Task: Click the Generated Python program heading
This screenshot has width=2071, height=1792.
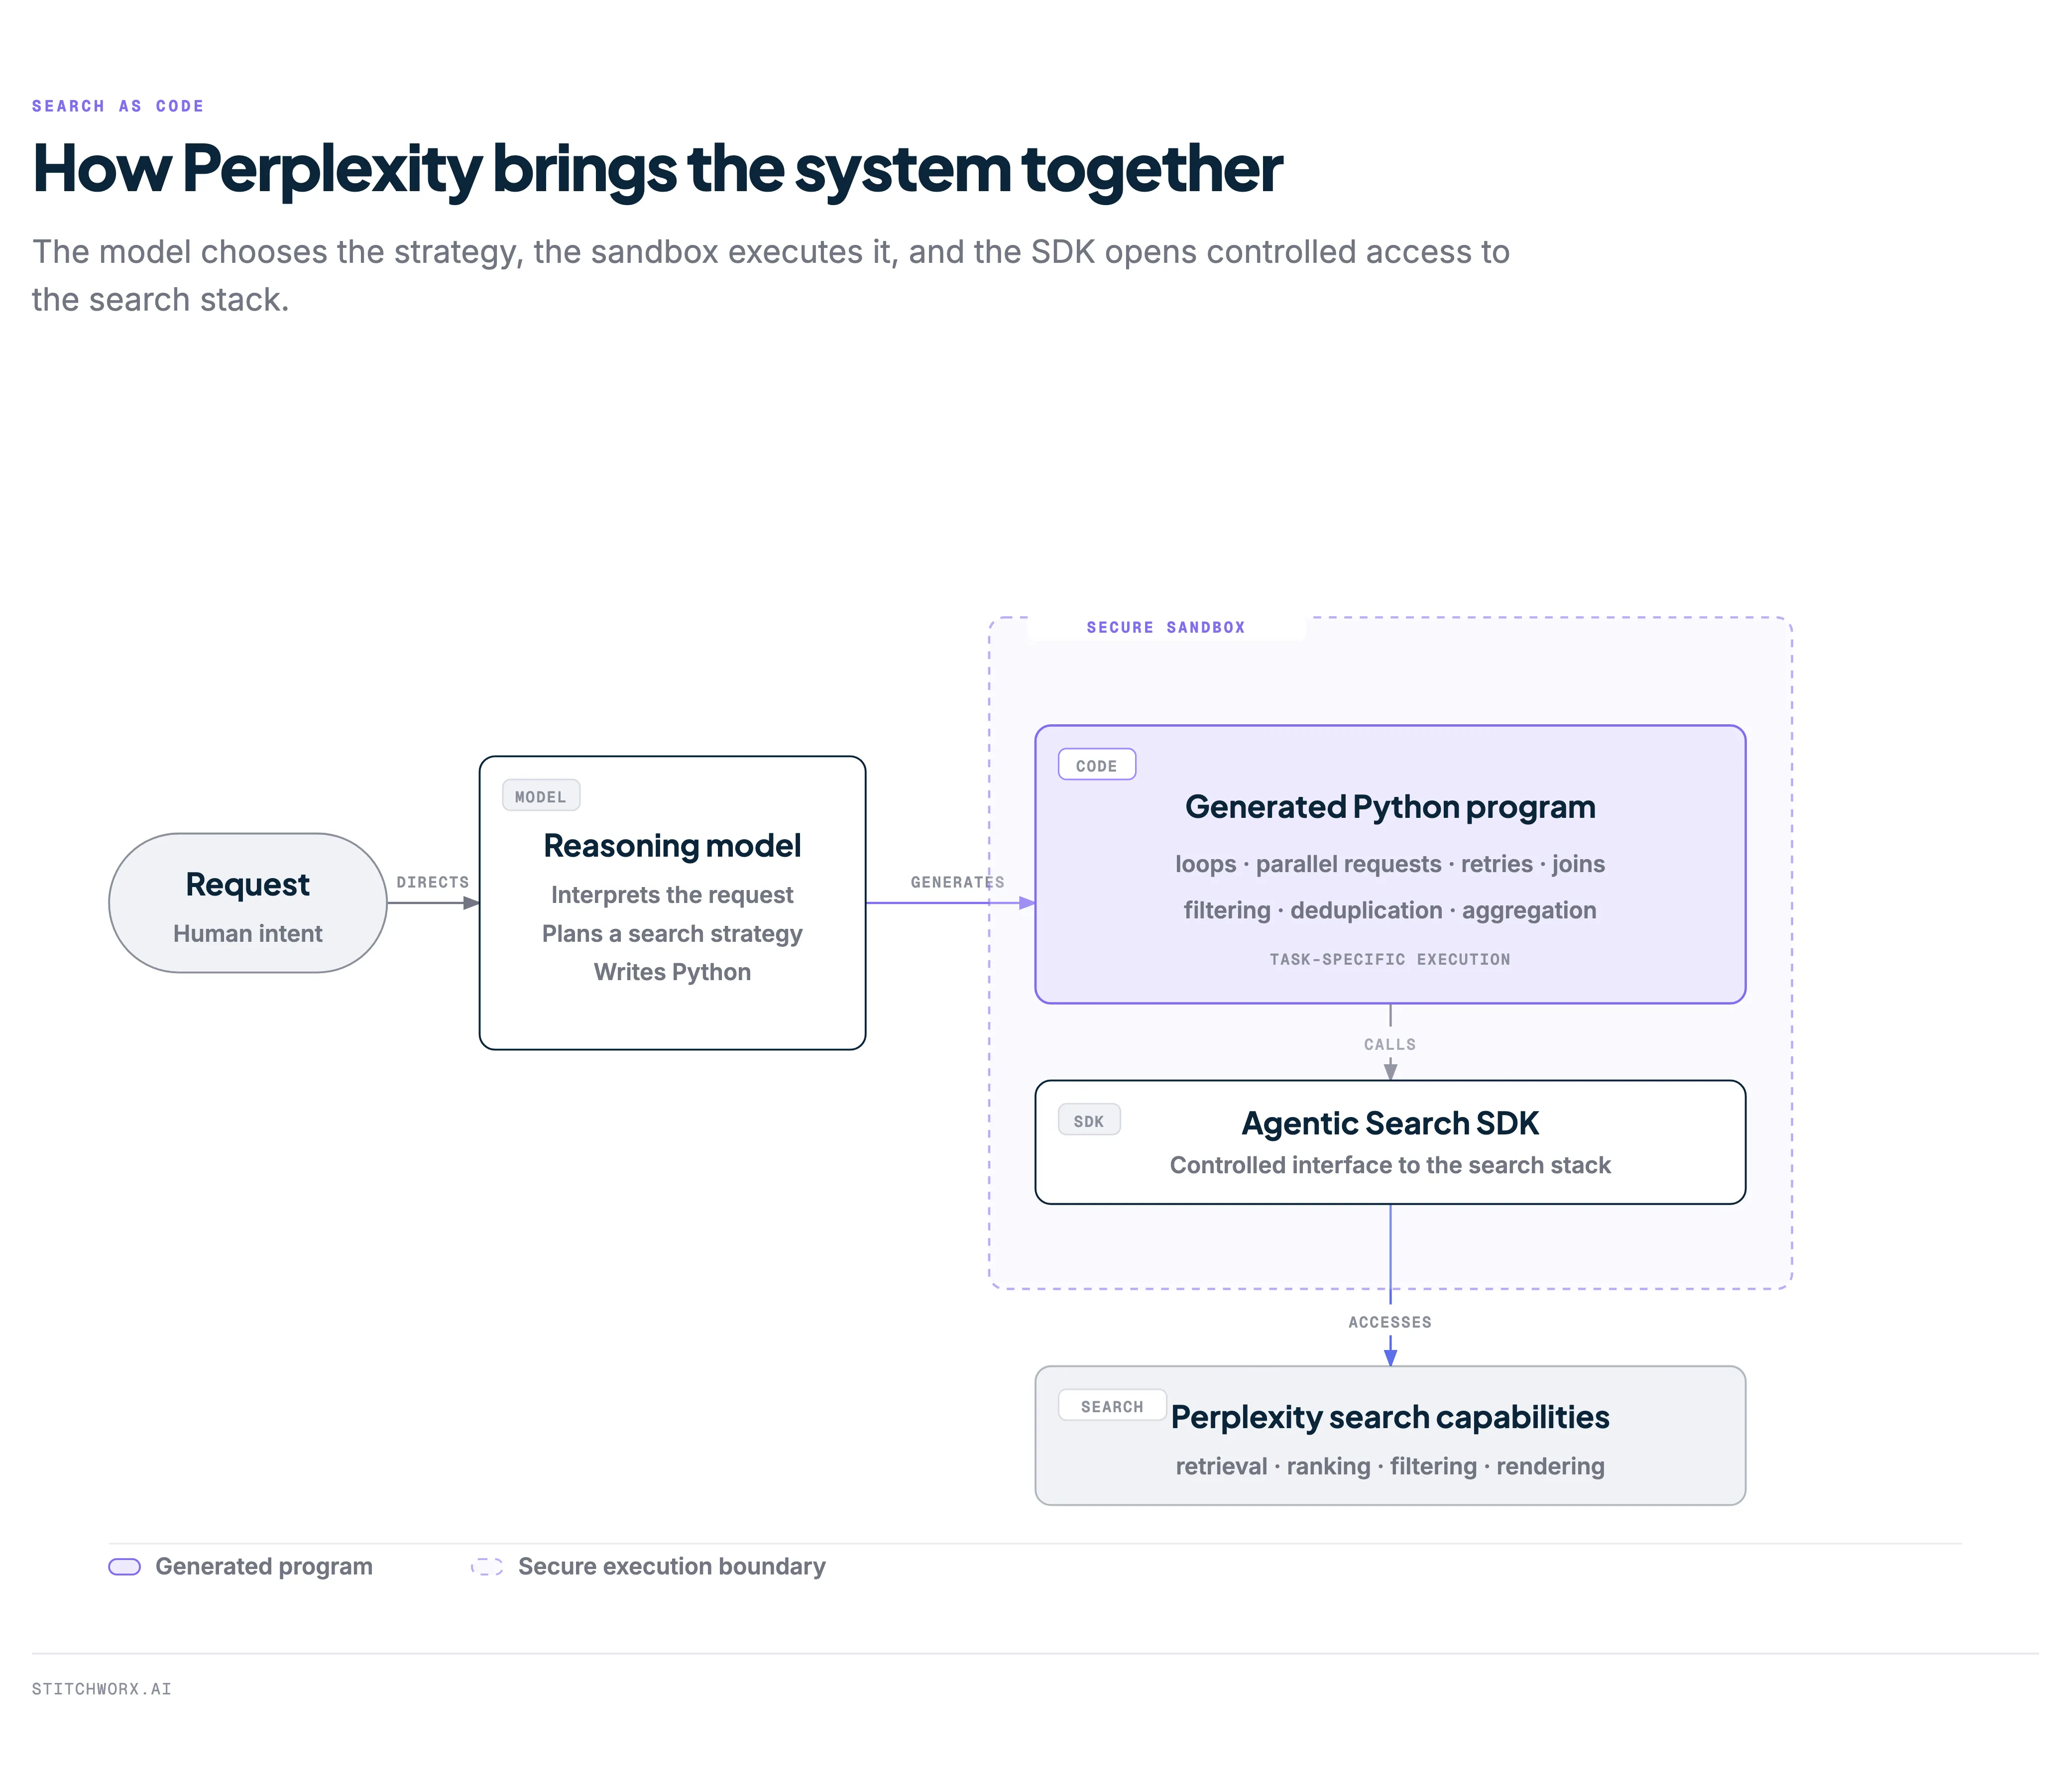Action: click(1390, 807)
